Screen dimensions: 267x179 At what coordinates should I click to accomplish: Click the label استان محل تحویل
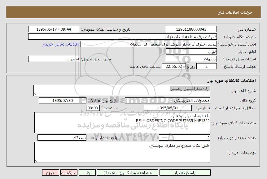[239, 59]
